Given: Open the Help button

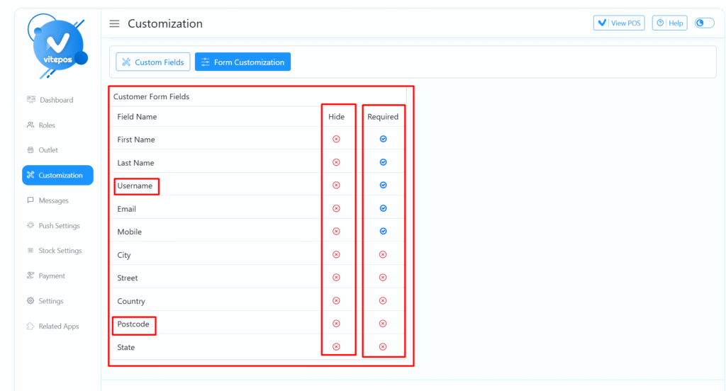Looking at the screenshot, I should click(x=669, y=23).
